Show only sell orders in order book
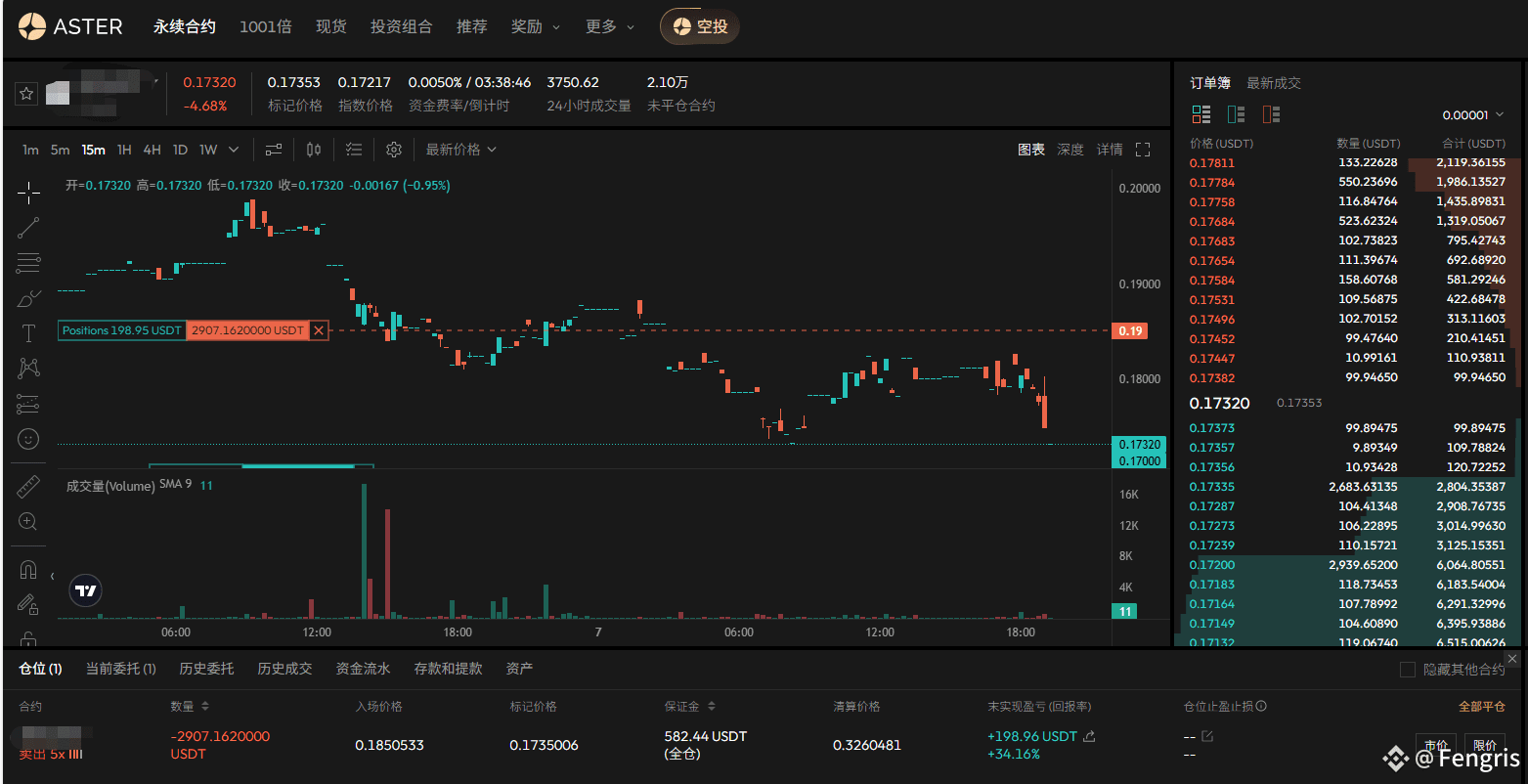Viewport: 1528px width, 784px height. [x=1271, y=114]
